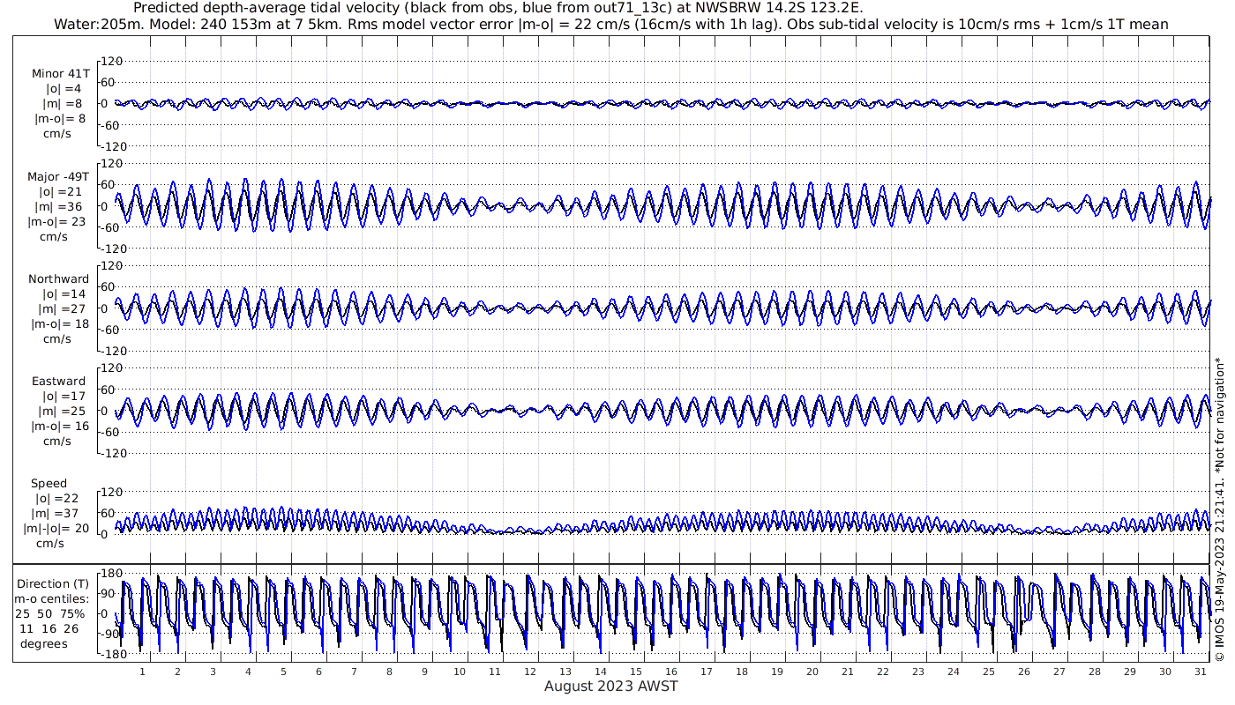The height and width of the screenshot is (705, 1235).
Task: Click "|m-o|= 23" in Major panel stats
Action: (x=56, y=222)
